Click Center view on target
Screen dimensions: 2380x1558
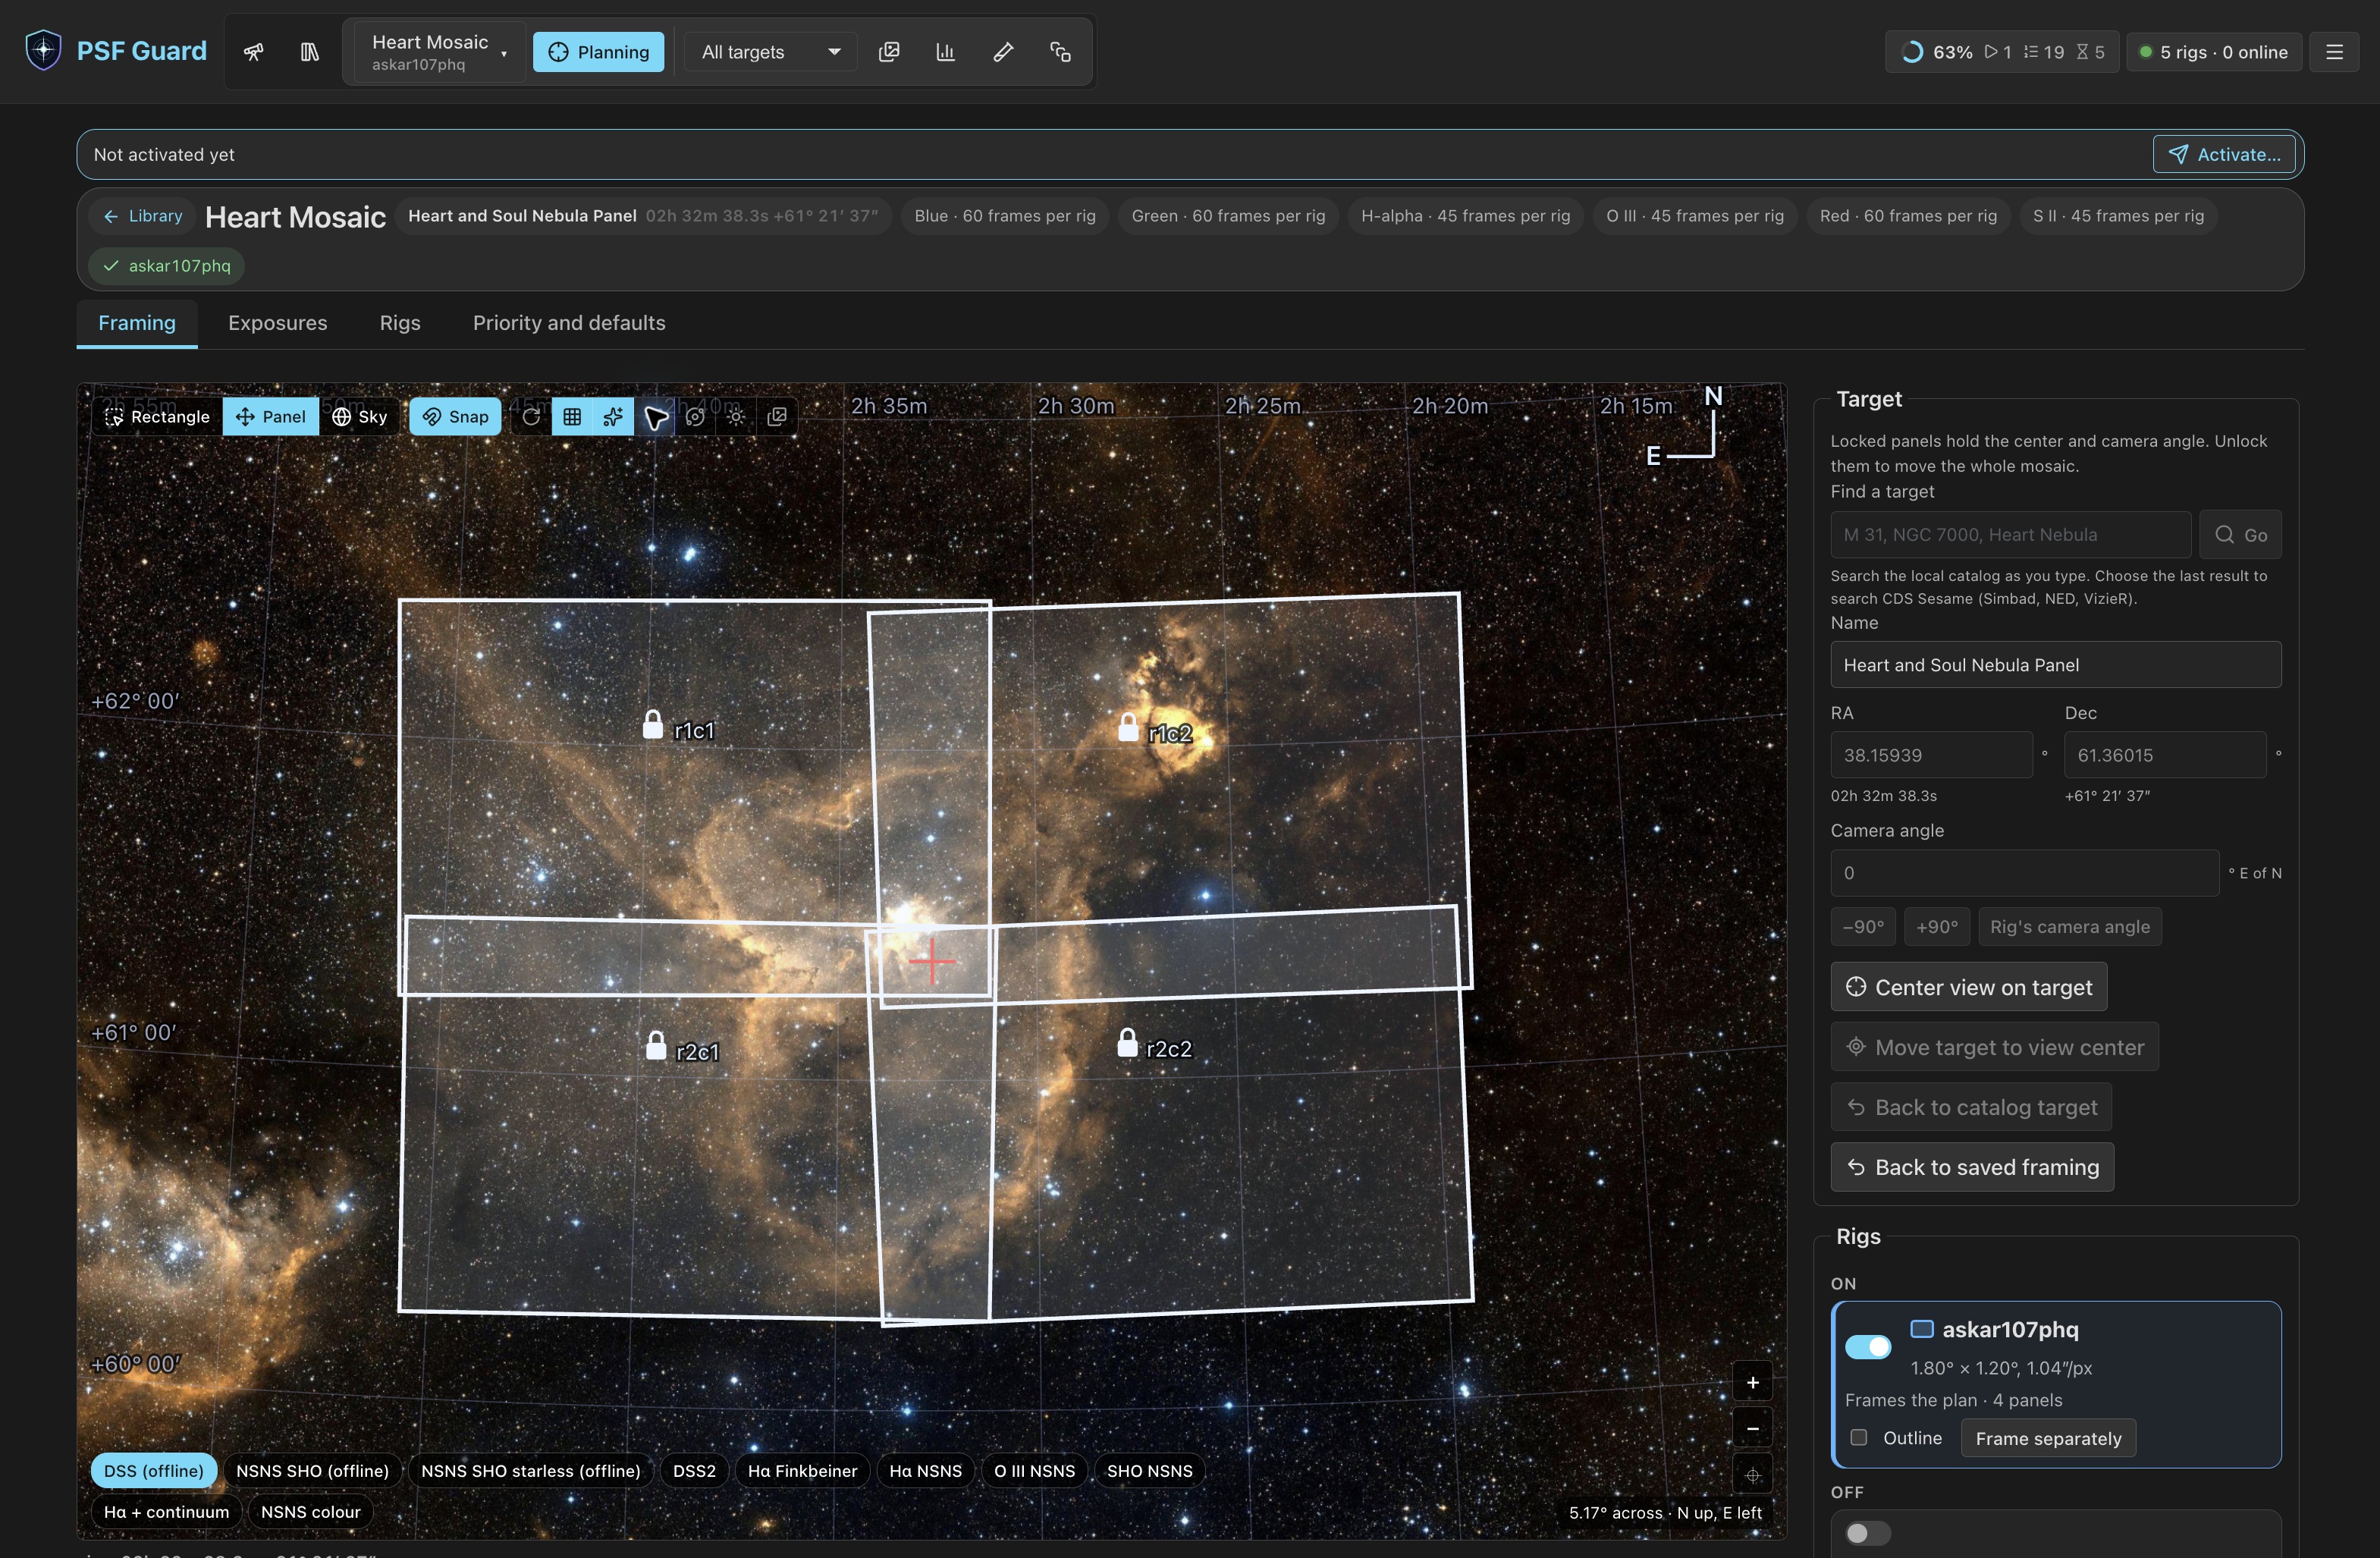pos(1969,988)
